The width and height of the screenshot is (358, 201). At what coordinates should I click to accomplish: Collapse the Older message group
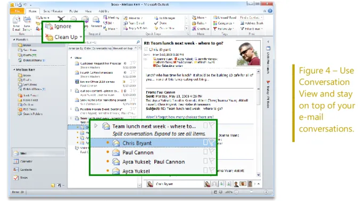[x=71, y=58]
